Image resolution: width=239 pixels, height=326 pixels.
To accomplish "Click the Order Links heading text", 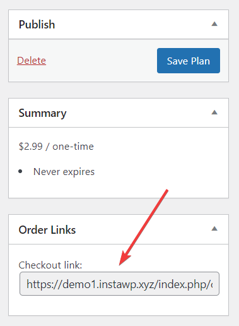I will (x=47, y=230).
